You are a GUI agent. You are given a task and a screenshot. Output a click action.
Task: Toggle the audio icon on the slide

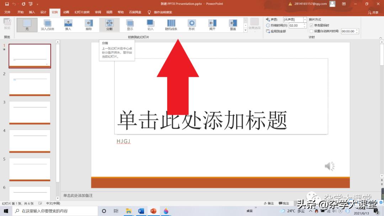click(x=329, y=166)
